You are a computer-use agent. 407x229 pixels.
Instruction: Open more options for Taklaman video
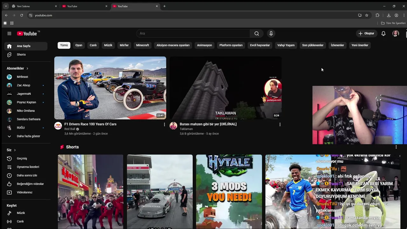(x=280, y=124)
